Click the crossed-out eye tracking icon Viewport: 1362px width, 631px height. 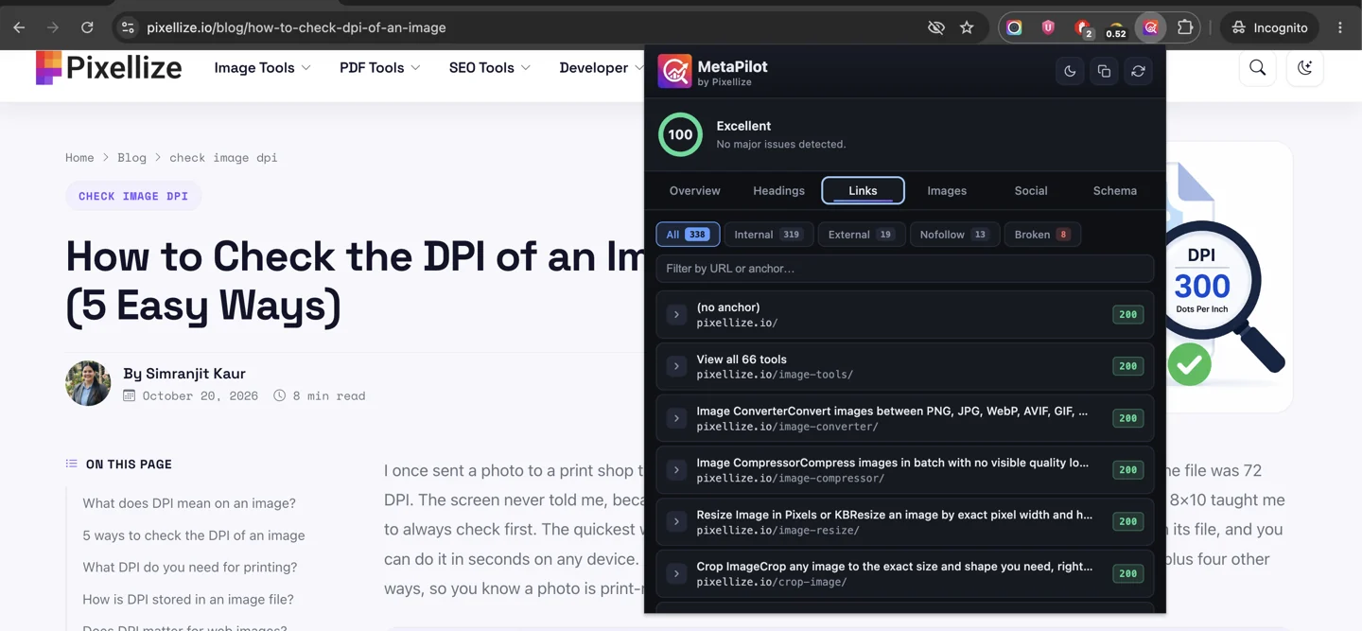coord(935,27)
